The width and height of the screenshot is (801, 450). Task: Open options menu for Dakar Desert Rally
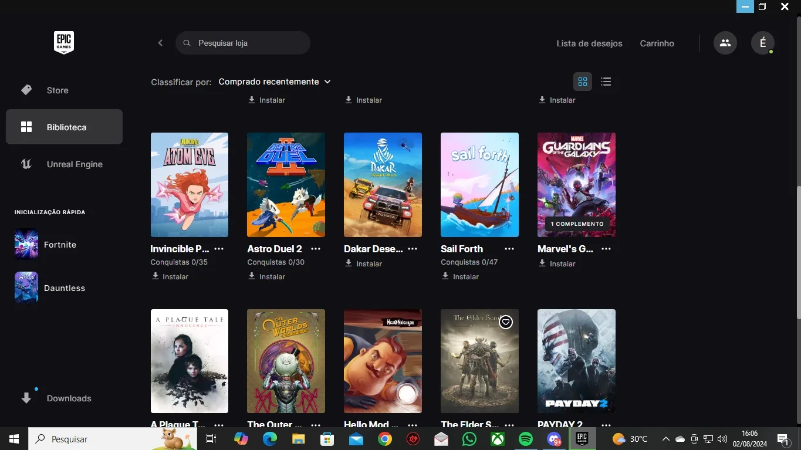[413, 249]
